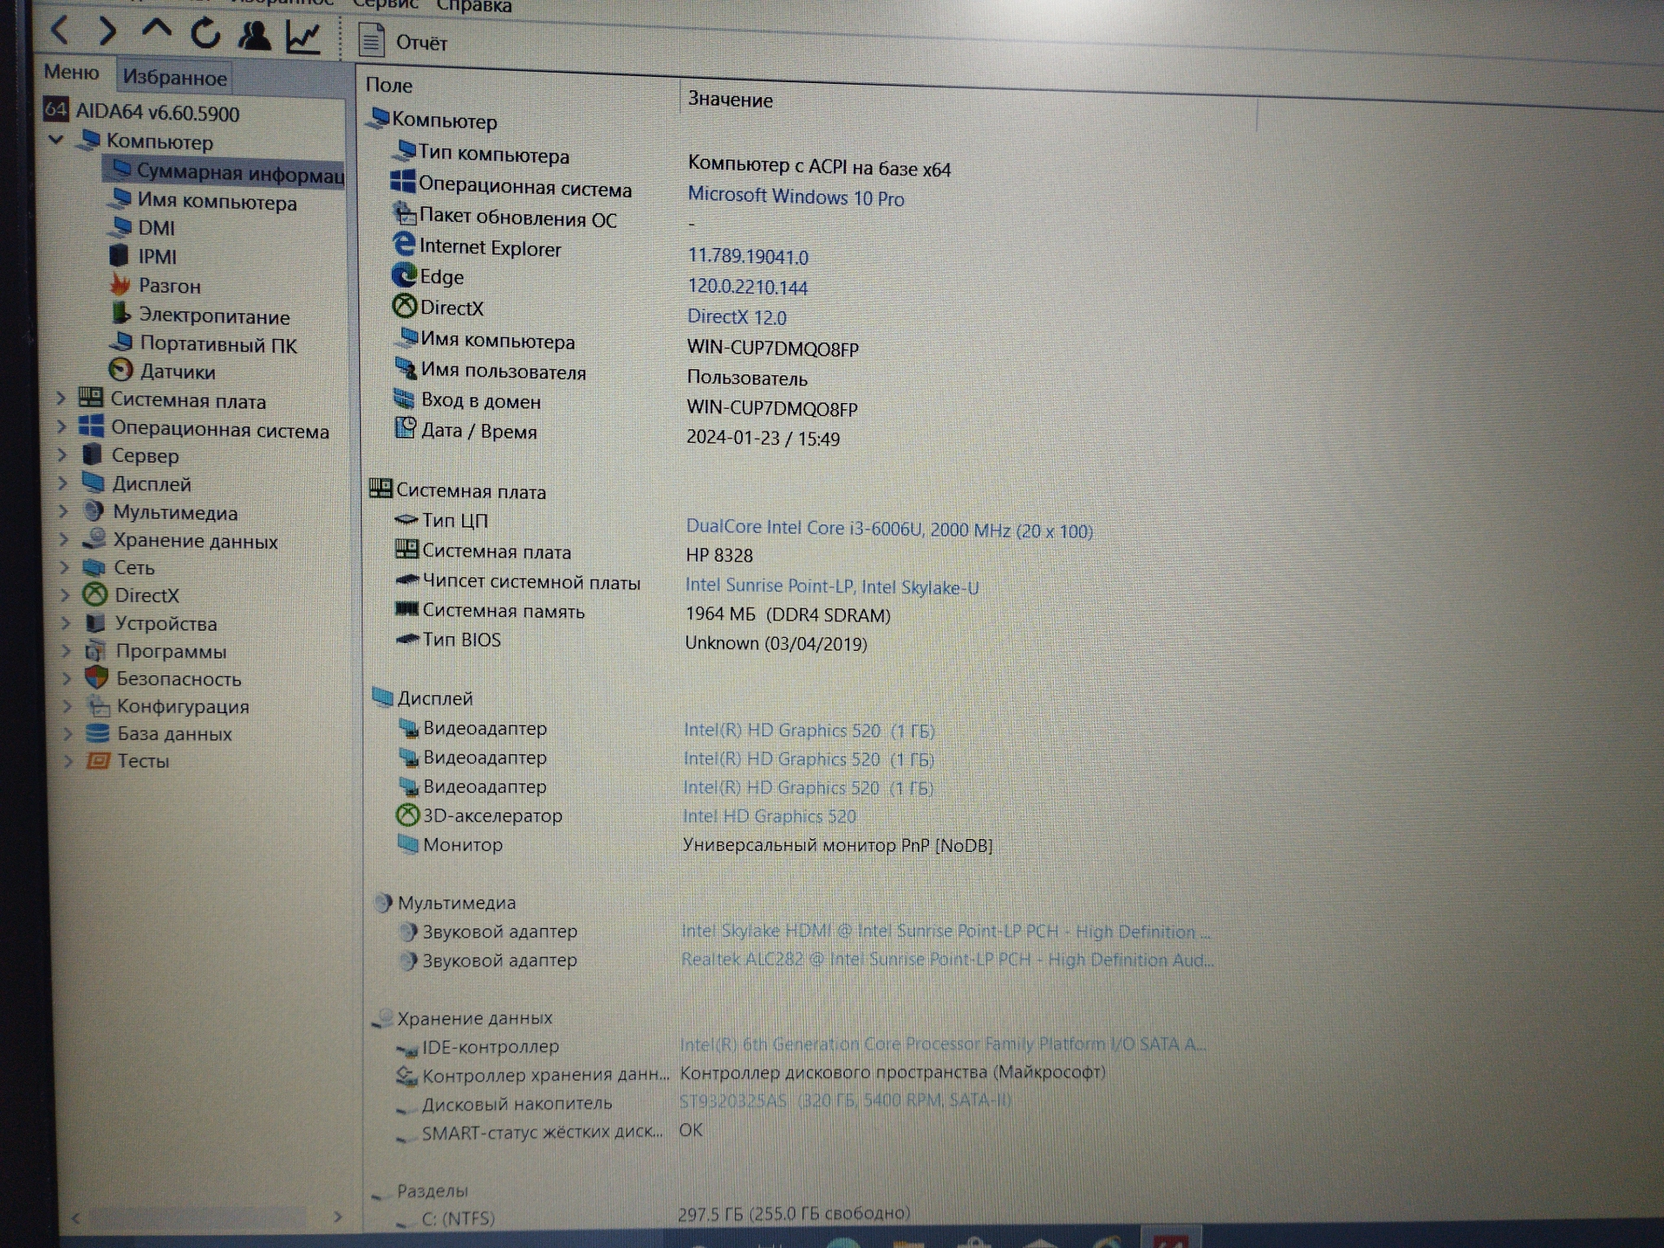The height and width of the screenshot is (1248, 1664).
Task: Click the Тесты tree icon
Action: [x=98, y=761]
